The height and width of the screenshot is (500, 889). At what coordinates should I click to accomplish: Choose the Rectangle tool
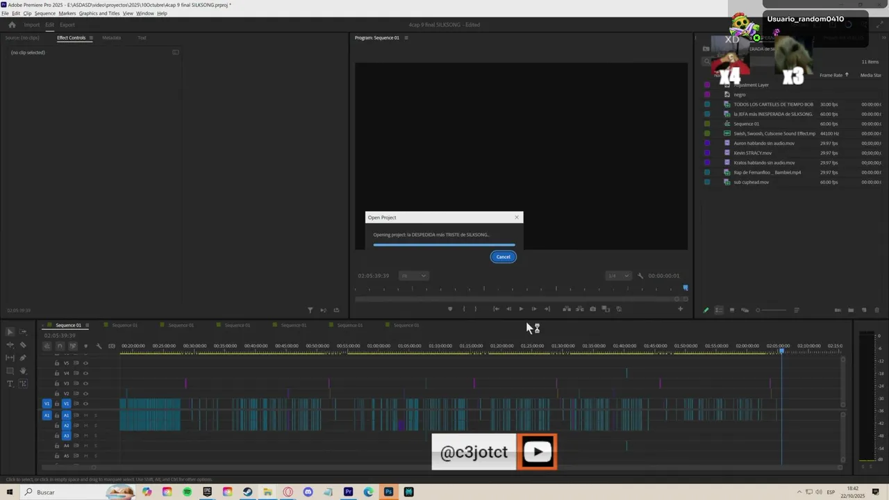(x=10, y=371)
